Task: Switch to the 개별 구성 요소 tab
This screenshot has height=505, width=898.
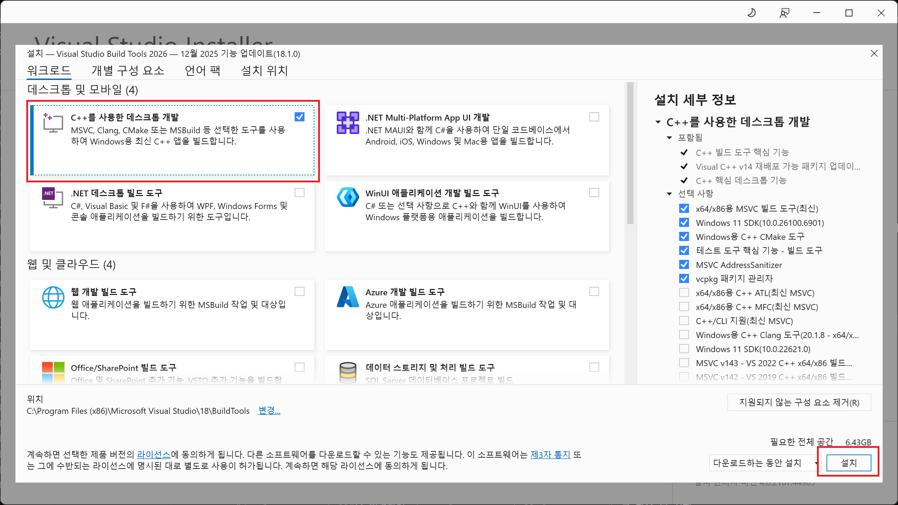Action: coord(128,70)
